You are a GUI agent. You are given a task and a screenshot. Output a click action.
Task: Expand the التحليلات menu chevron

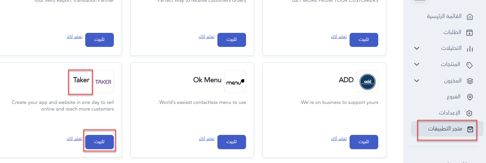(417, 48)
